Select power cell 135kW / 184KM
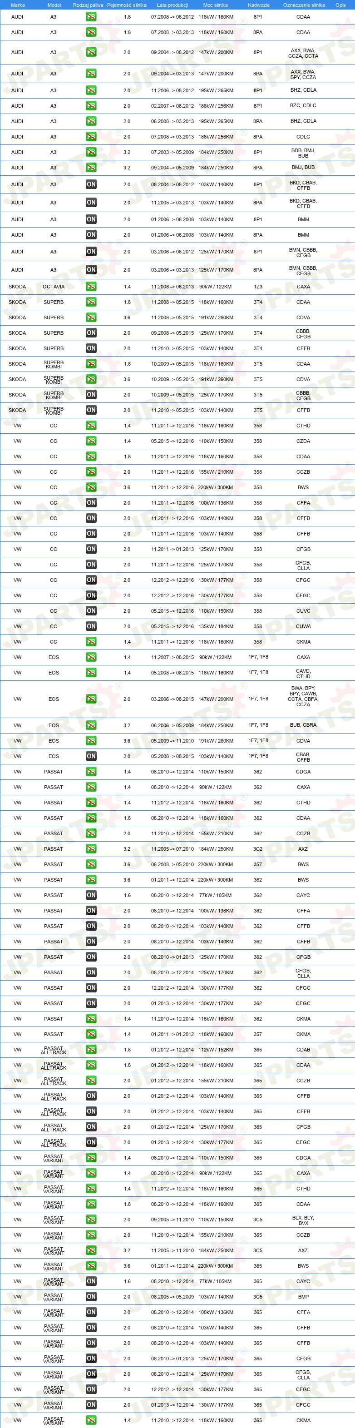The height and width of the screenshot is (1428, 355). [x=216, y=626]
